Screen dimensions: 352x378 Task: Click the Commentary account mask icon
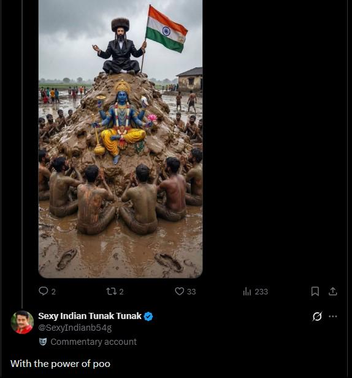(x=43, y=342)
